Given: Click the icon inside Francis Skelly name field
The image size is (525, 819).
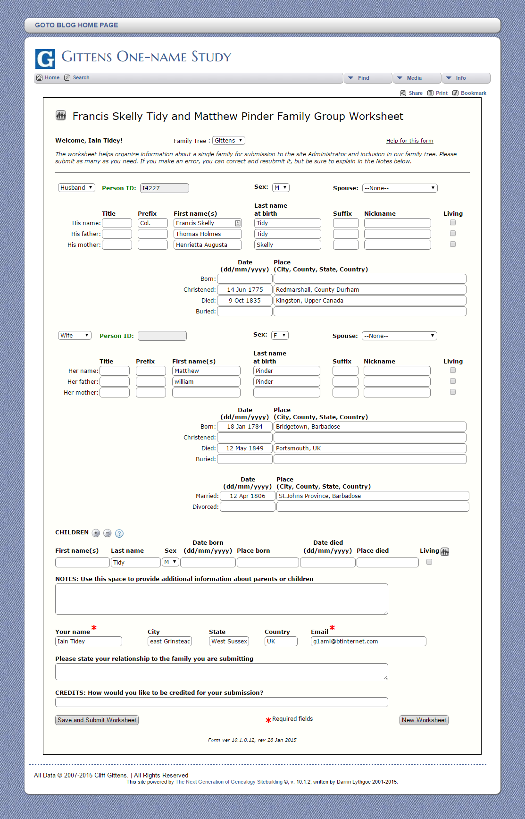Looking at the screenshot, I should click(238, 223).
